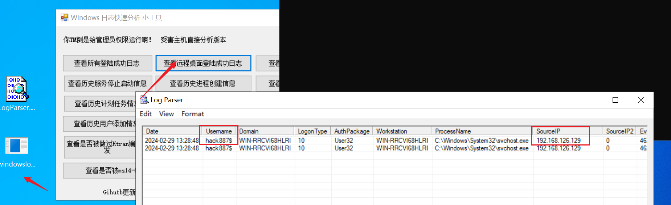The image size is (671, 205).
Task: Open the Edit menu
Action: [x=146, y=114]
